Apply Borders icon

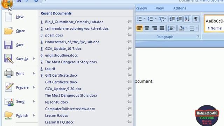pos(192,28)
